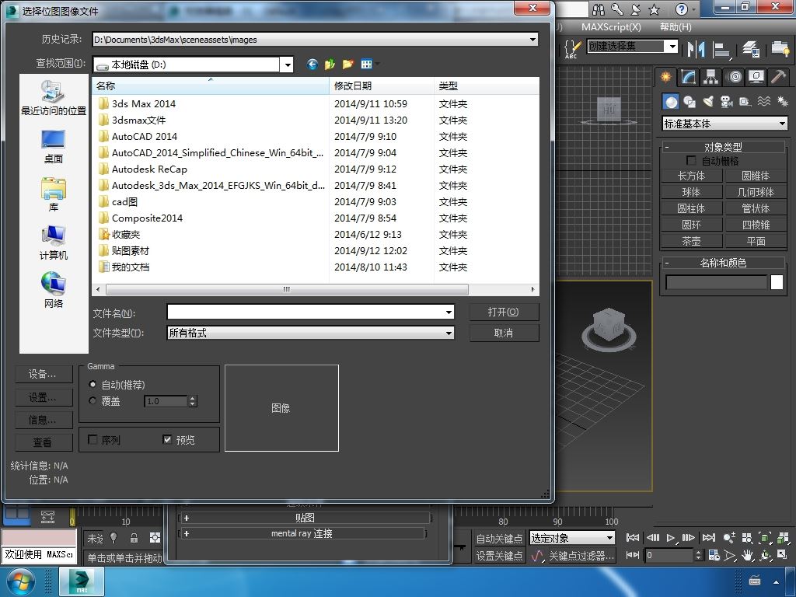The width and height of the screenshot is (796, 597).
Task: Select the Systems category icon
Action: (782, 102)
